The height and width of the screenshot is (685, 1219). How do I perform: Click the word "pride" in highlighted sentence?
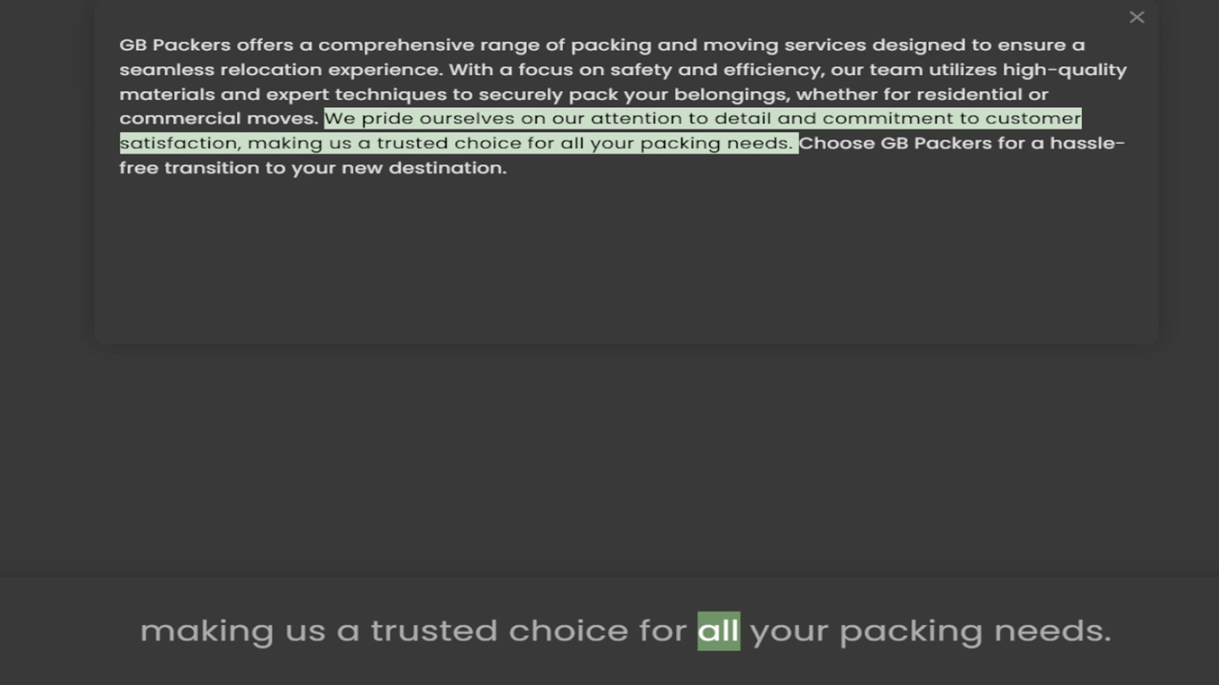tap(387, 119)
